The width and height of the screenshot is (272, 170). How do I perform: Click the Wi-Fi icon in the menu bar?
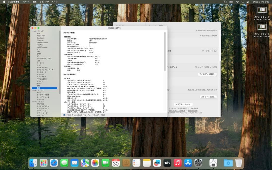click(238, 2)
